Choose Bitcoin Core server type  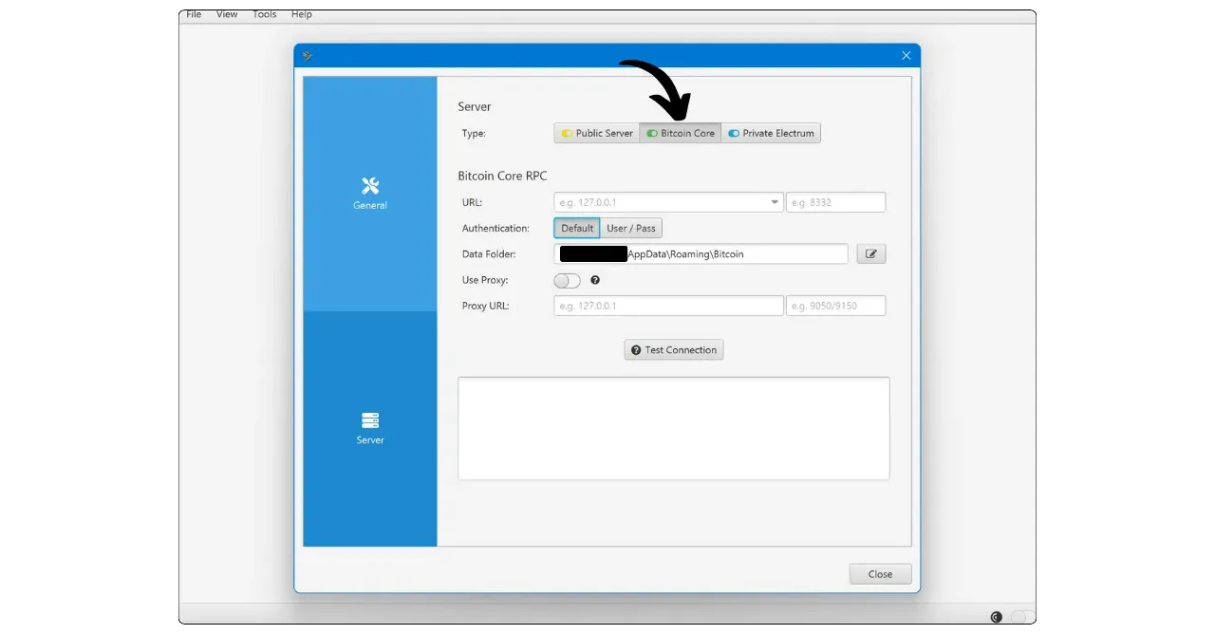[681, 134]
